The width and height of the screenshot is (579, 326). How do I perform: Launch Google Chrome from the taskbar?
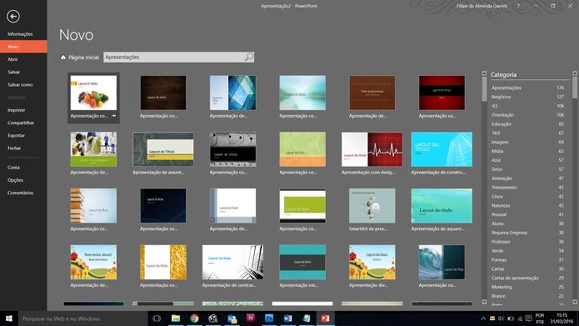tap(194, 318)
